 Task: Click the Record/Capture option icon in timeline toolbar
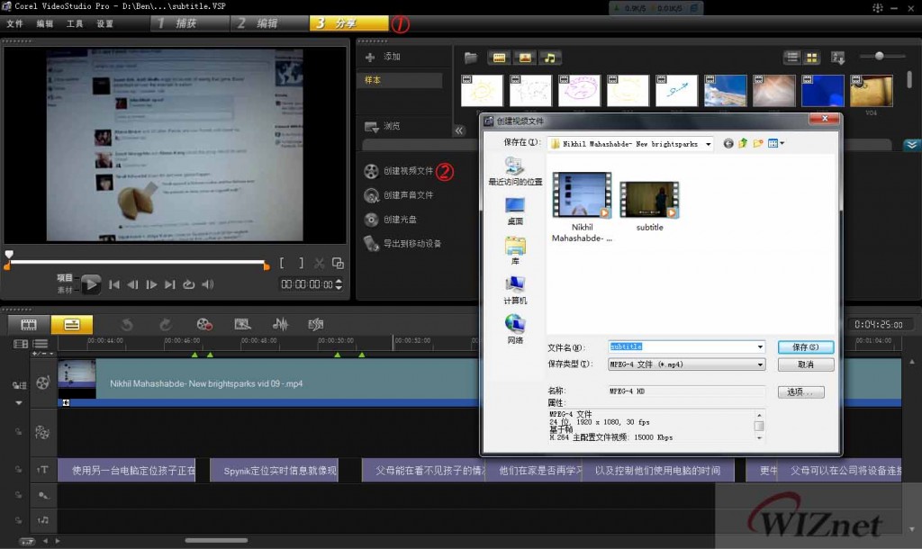click(205, 324)
